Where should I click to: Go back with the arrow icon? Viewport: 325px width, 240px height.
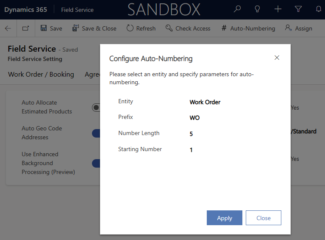[8, 28]
